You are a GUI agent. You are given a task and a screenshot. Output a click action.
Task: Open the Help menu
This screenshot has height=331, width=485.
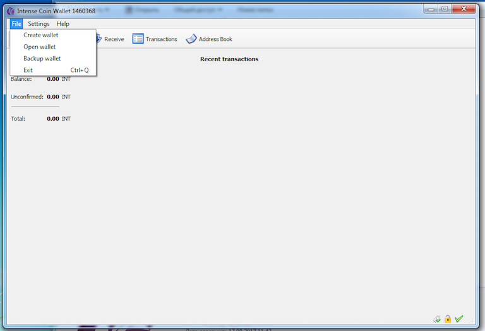pos(63,24)
